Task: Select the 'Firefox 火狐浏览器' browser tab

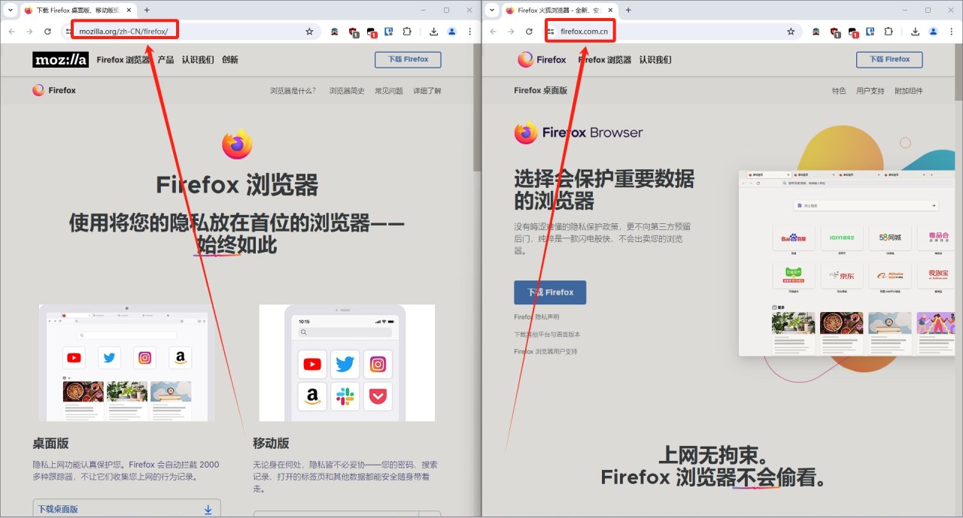Action: pyautogui.click(x=560, y=10)
